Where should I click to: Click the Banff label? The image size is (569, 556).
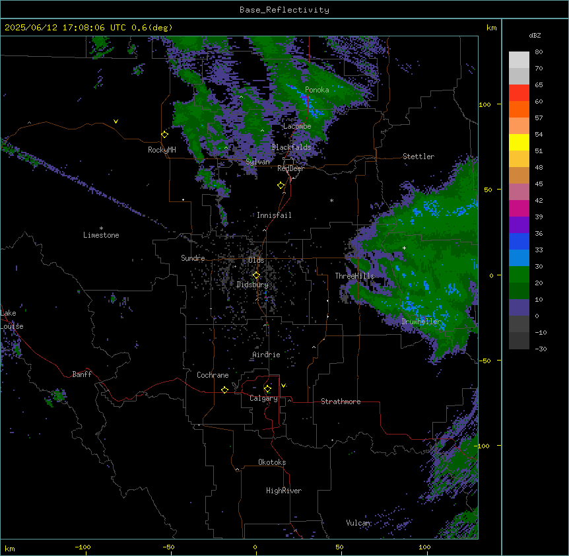[x=82, y=374]
